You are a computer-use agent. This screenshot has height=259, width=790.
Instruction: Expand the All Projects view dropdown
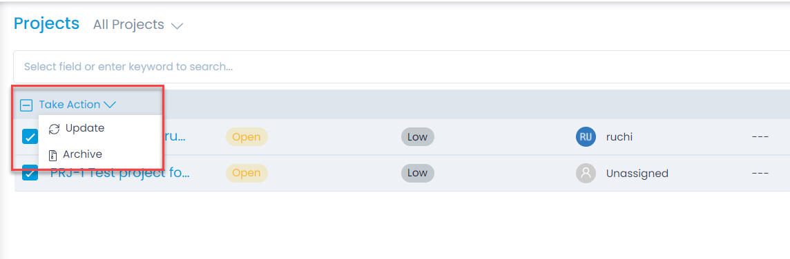pyautogui.click(x=137, y=25)
